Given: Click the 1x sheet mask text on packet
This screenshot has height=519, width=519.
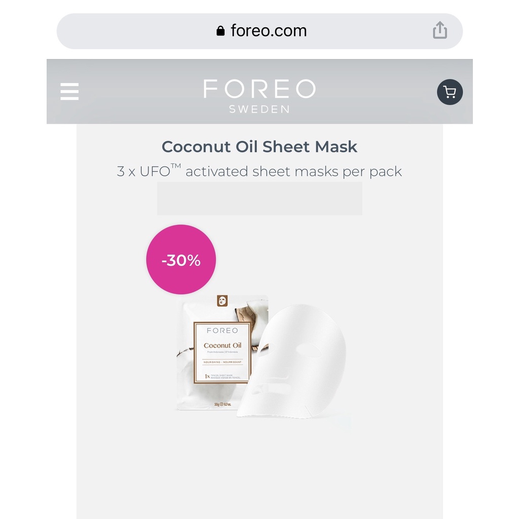Looking at the screenshot, I should coord(223,377).
